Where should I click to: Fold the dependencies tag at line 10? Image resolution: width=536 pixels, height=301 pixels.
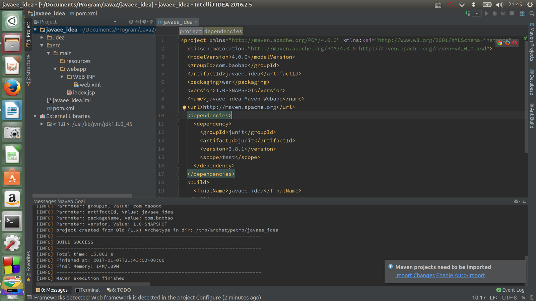178,115
